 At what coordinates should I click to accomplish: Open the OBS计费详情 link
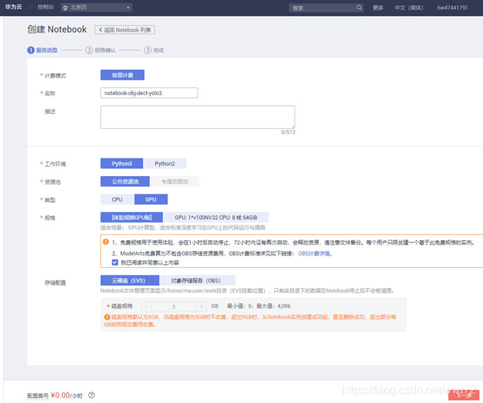click(315, 254)
